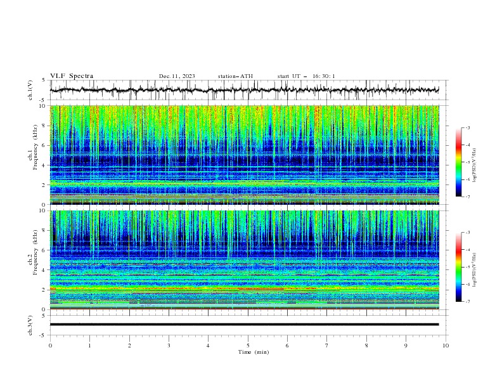Screen dimensions: 502x388
Task: Click inside the ch.2 spectrogram panel
Action: tap(245, 260)
